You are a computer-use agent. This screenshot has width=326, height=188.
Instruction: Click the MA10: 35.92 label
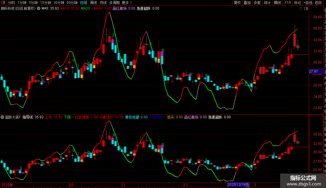(70, 9)
